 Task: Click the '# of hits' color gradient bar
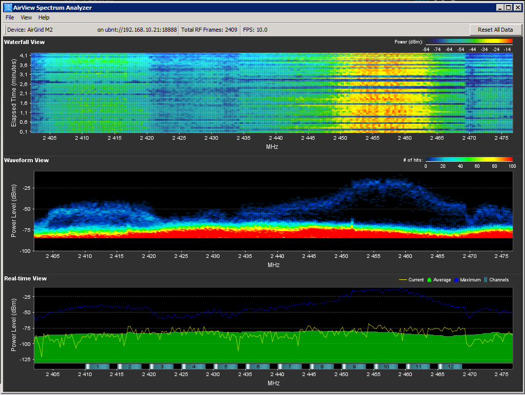pos(469,160)
